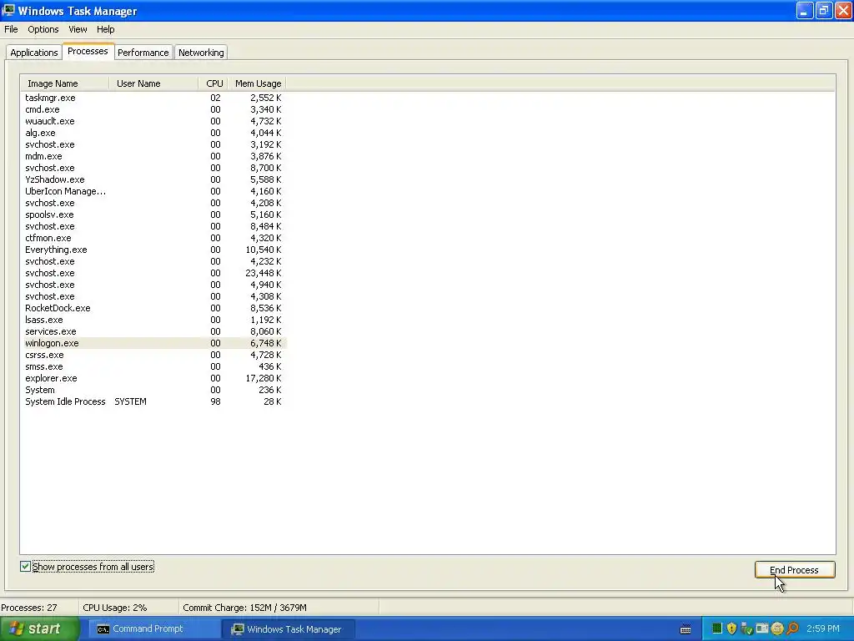
Task: Select the lsass.exe process
Action: click(x=153, y=320)
